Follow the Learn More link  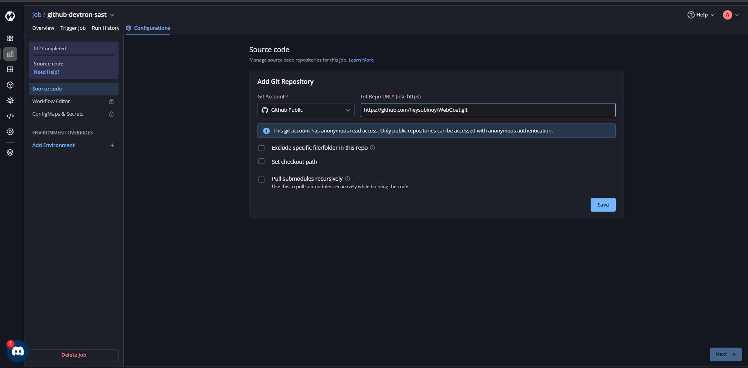click(x=361, y=60)
